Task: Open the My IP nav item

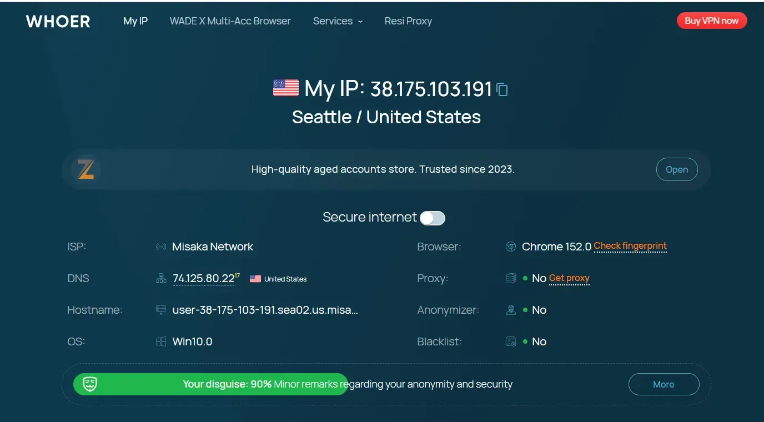Action: click(135, 21)
